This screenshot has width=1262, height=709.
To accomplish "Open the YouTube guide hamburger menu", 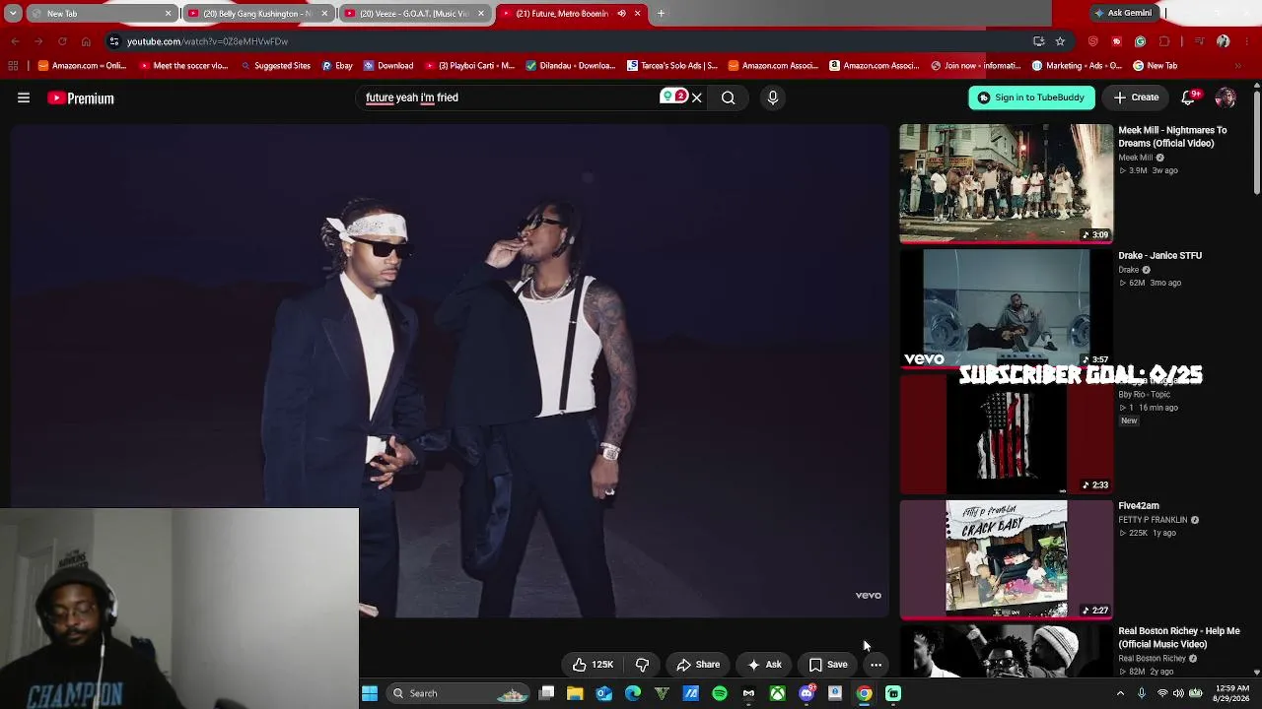I will pyautogui.click(x=24, y=97).
